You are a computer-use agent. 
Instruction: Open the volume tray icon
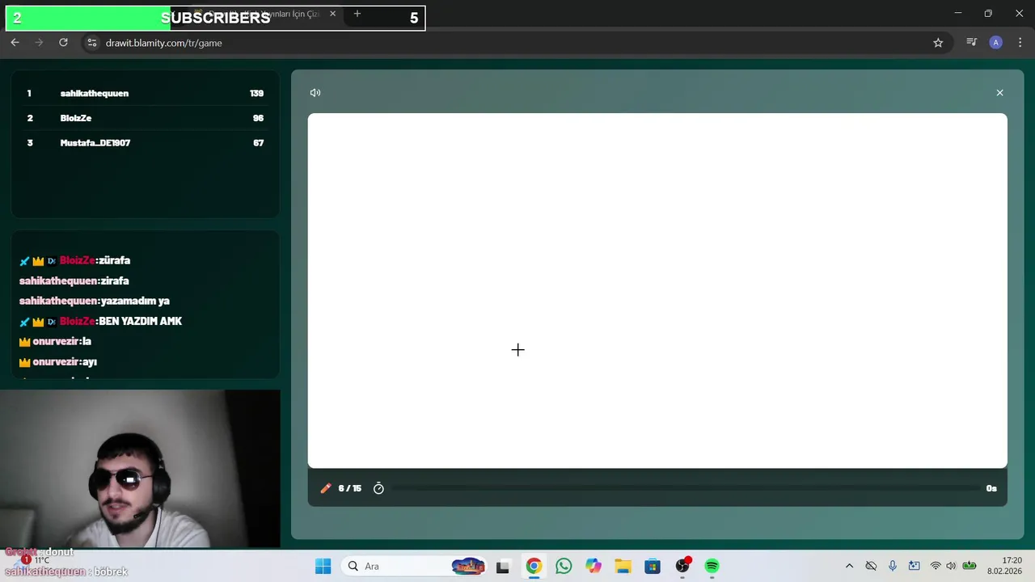click(x=951, y=566)
